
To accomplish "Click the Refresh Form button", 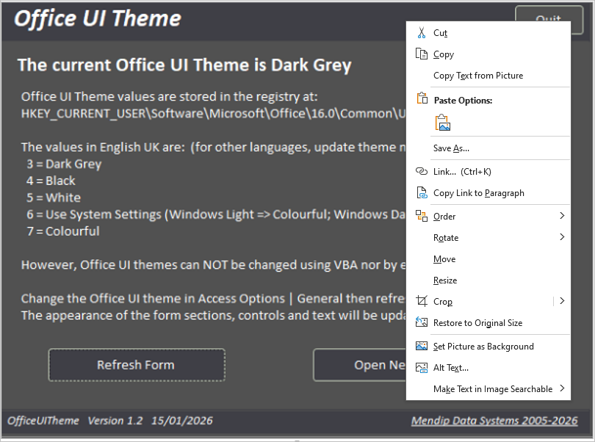I will [x=137, y=365].
